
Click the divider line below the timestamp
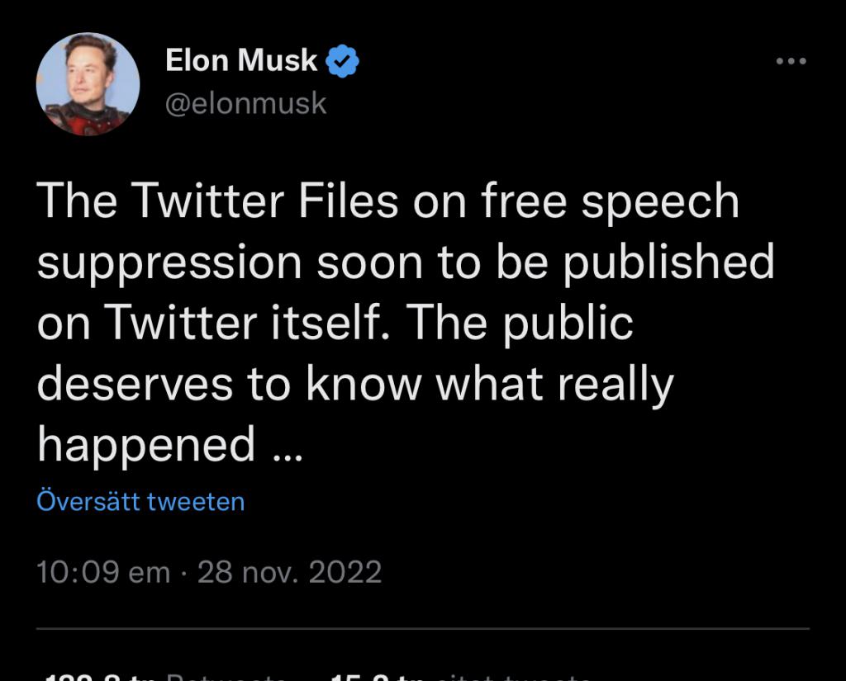tap(423, 628)
